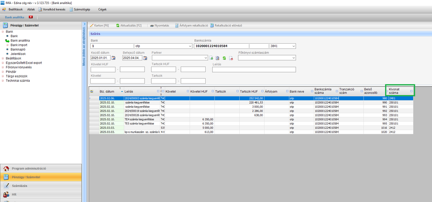Screen dimensions: 432x202
Task: Expand Technikai számla tree node
Action: coord(3,81)
